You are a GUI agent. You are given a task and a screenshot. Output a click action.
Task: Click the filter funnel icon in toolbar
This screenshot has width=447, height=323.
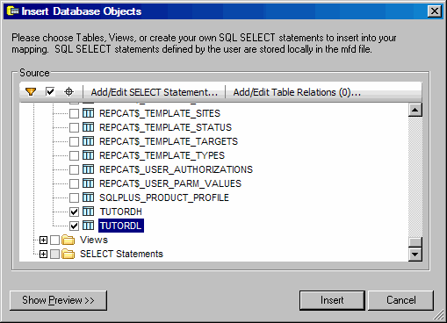click(31, 92)
